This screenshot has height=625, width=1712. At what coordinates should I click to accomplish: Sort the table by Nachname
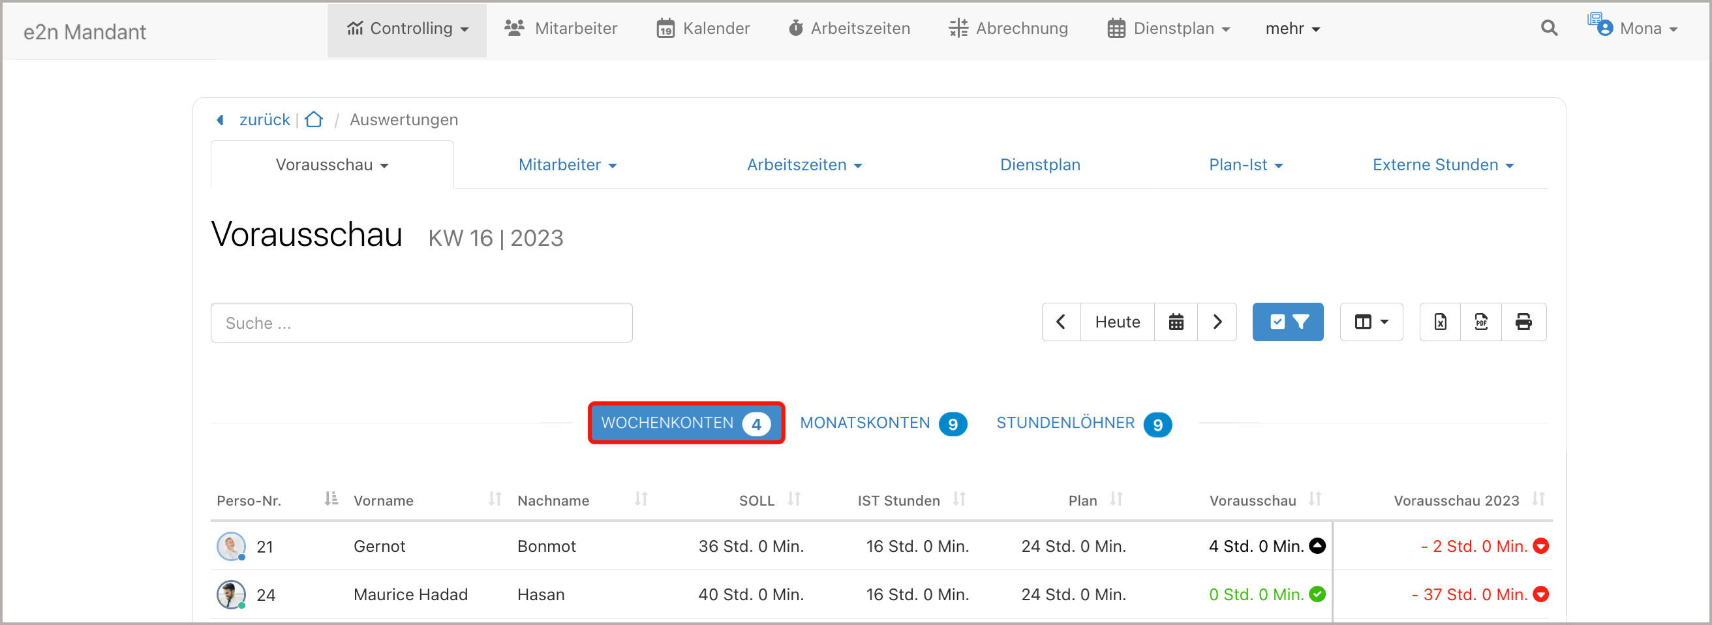(x=640, y=499)
